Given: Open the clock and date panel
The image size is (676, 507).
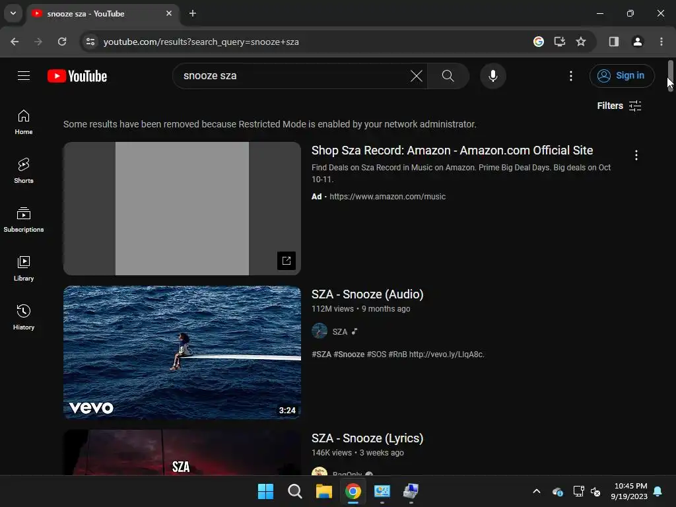Looking at the screenshot, I should click(629, 491).
